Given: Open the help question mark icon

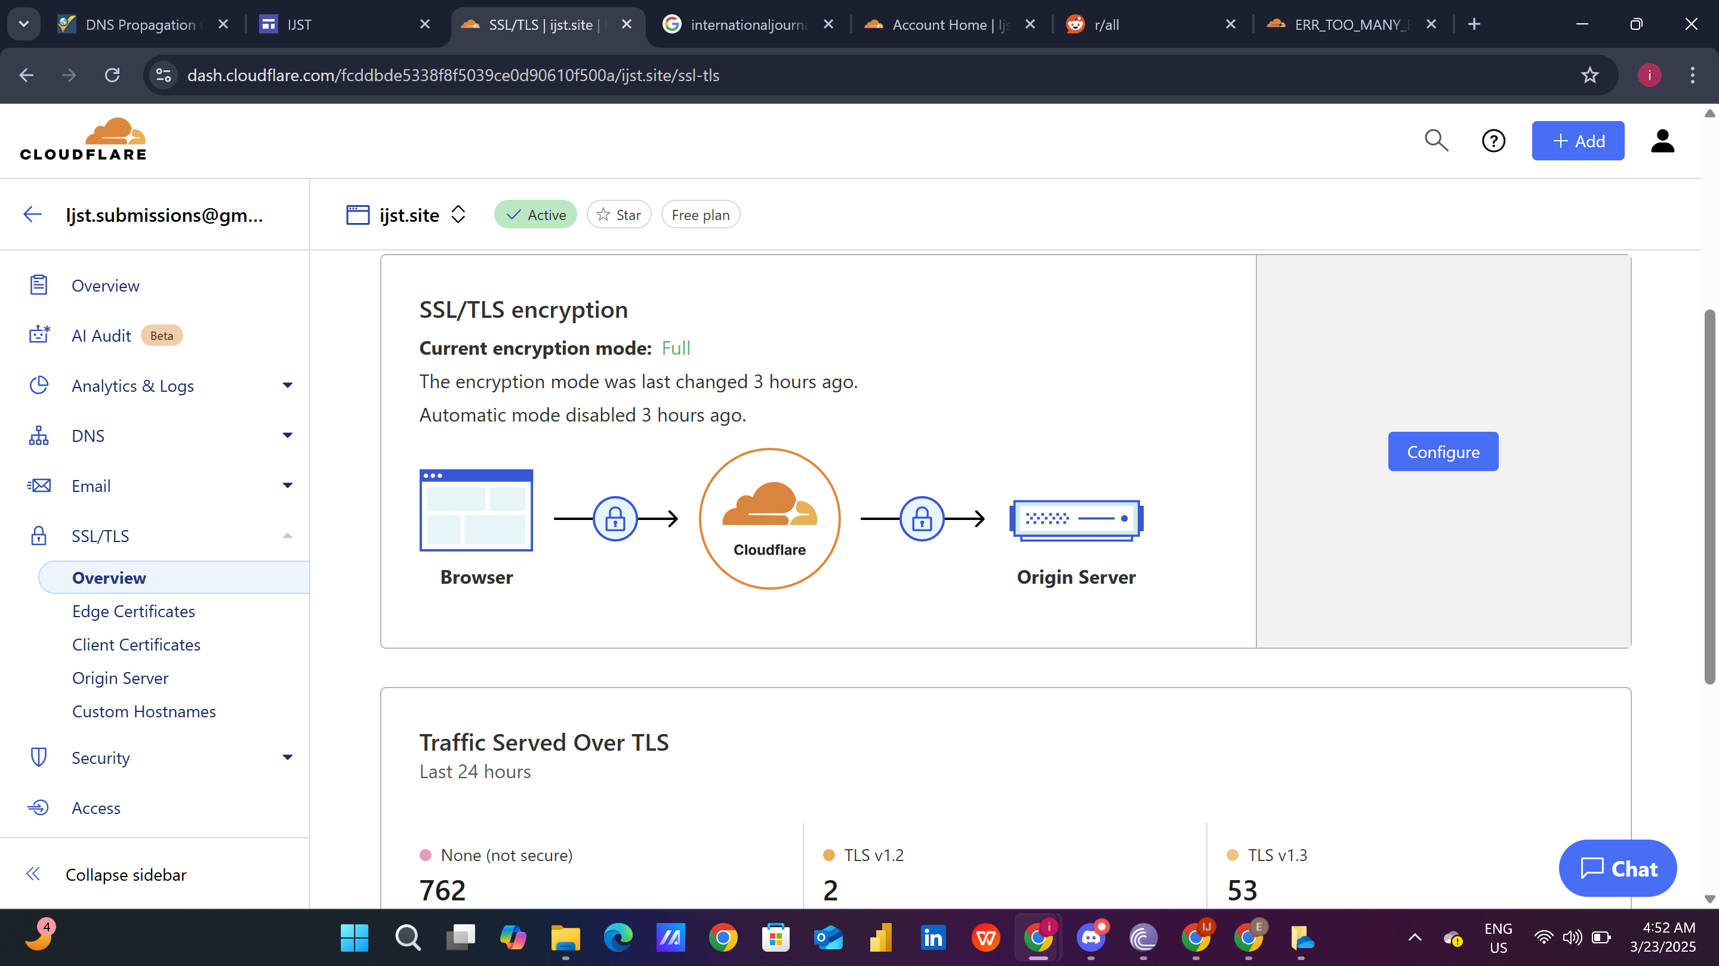Looking at the screenshot, I should tap(1493, 141).
